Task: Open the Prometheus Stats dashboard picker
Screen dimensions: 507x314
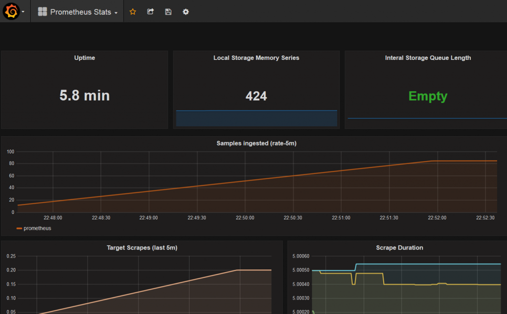Action: [x=81, y=12]
